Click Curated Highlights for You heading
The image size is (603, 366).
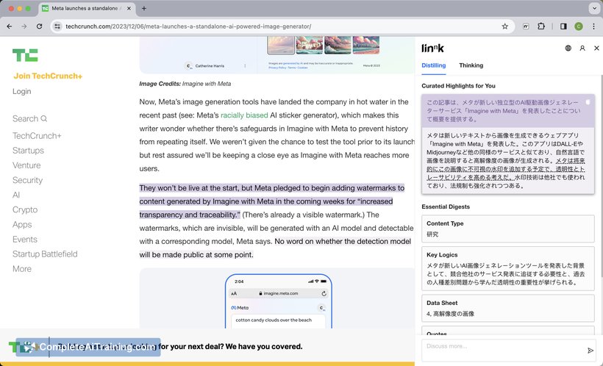[x=458, y=86]
